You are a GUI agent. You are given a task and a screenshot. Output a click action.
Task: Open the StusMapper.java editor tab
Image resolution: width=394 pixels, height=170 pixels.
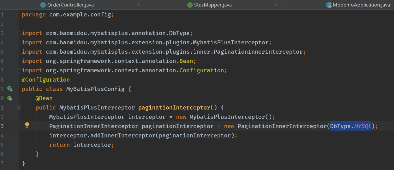(213, 5)
